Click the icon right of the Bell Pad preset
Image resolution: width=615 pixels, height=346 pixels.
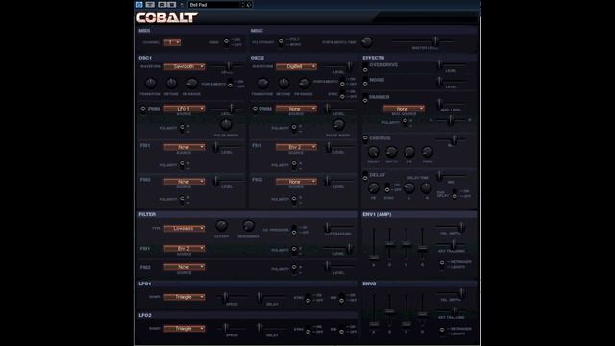tap(249, 5)
